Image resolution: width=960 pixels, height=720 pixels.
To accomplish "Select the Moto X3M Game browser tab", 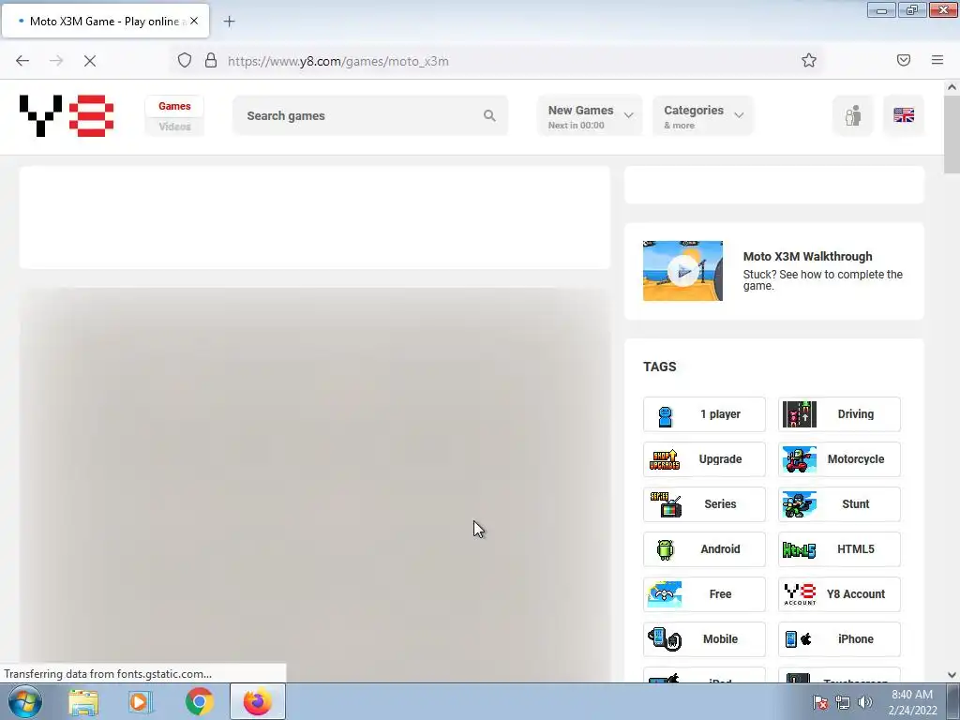I will [105, 21].
